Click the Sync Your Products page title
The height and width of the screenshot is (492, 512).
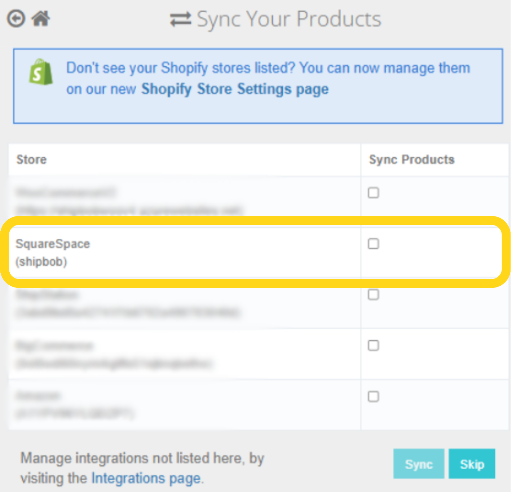point(288,19)
